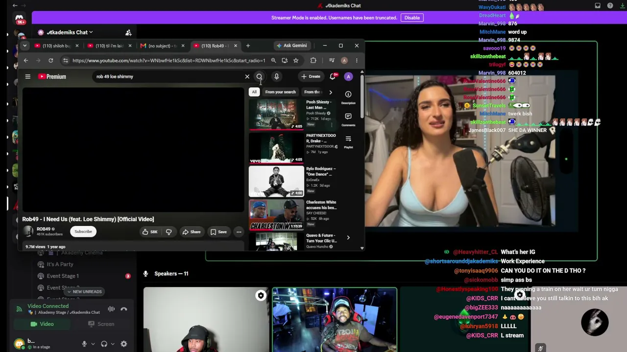This screenshot has height=352, width=627.
Task: Open Chrome extensions puzzle icon
Action: click(x=313, y=61)
